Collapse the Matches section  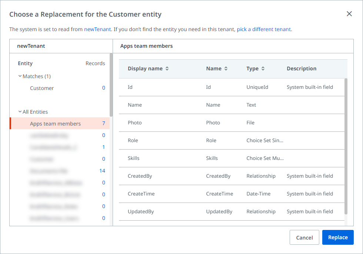pos(20,76)
